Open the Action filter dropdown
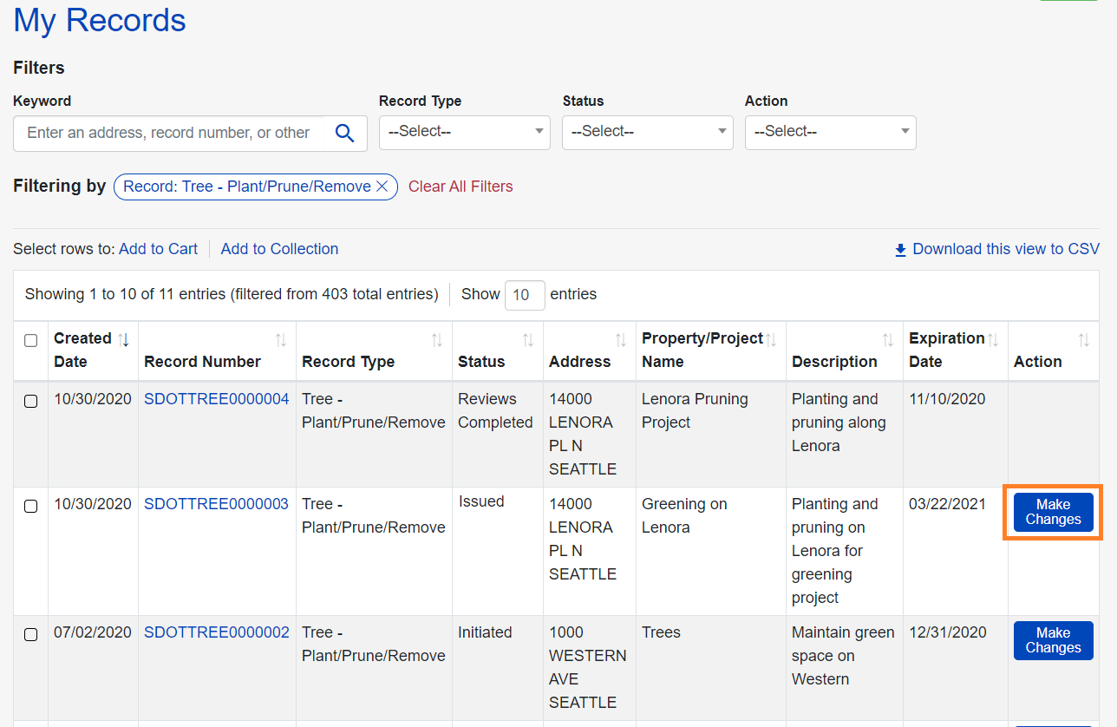Image resolution: width=1117 pixels, height=727 pixels. click(830, 132)
